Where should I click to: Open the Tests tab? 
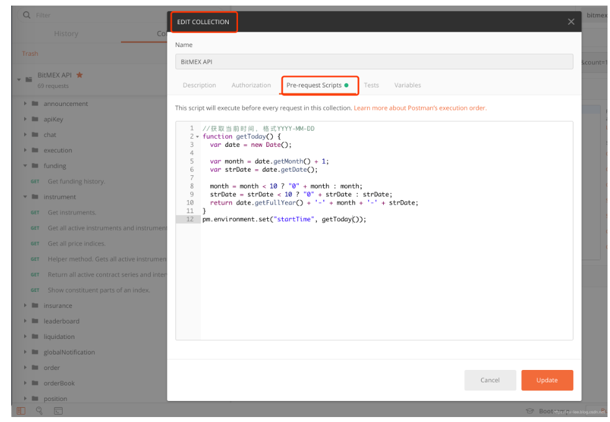click(371, 85)
